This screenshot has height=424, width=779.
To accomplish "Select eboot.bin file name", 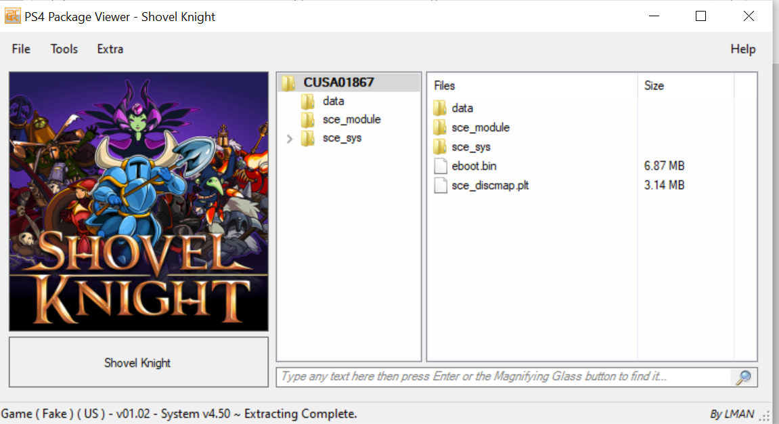I will [474, 166].
